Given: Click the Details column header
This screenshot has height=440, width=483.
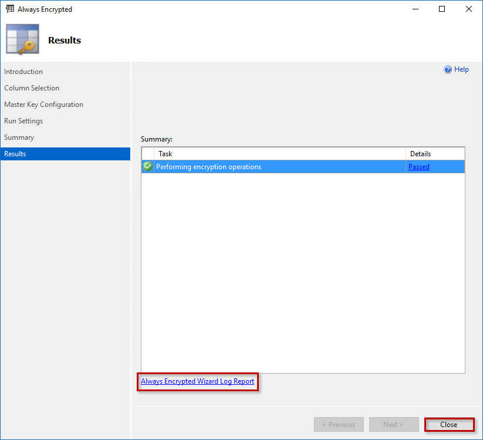Looking at the screenshot, I should 435,153.
